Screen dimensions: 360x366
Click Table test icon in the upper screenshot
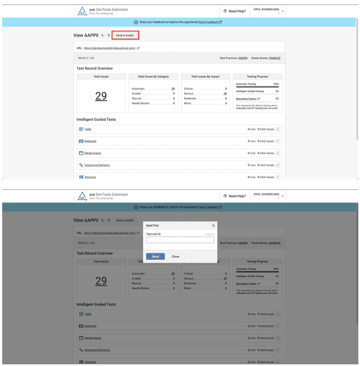[81, 129]
